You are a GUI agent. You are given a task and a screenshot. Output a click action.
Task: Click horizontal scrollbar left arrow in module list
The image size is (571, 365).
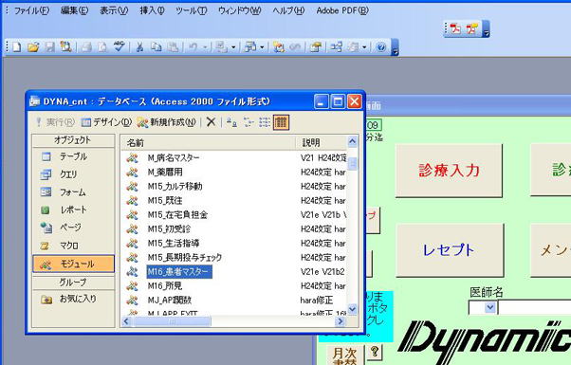(x=126, y=321)
